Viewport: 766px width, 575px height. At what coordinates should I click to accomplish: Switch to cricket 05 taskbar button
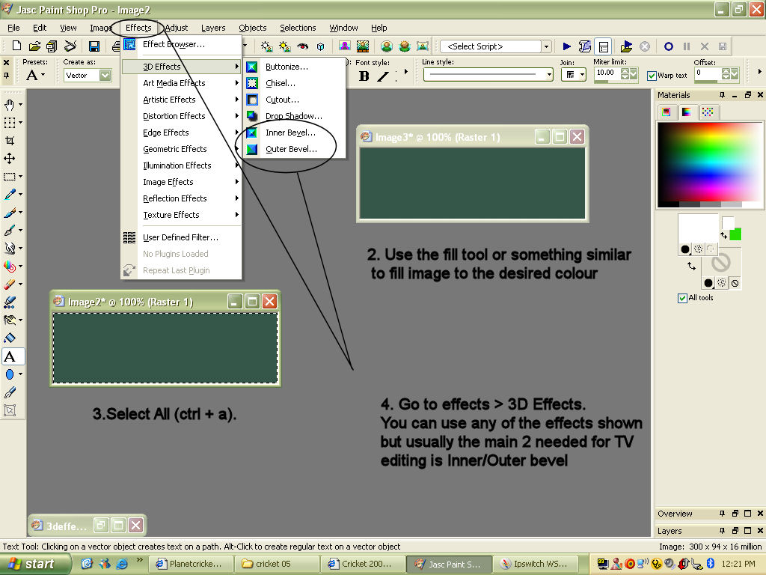pos(278,564)
